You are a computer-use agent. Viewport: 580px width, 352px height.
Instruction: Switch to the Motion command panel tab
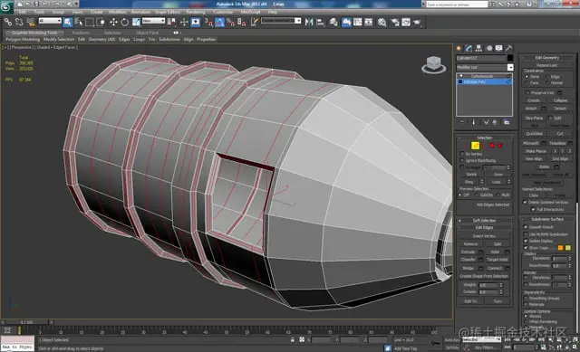coord(489,48)
